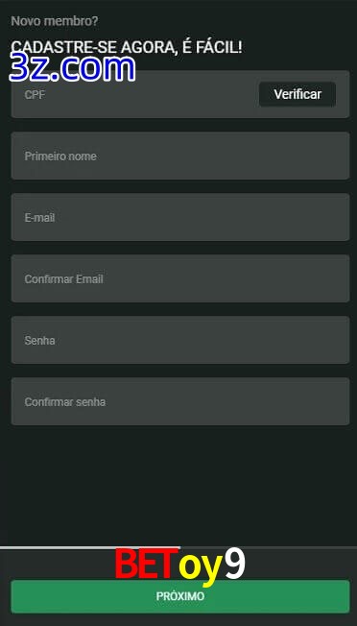
Task: Click the Senha password field
Action: [180, 340]
